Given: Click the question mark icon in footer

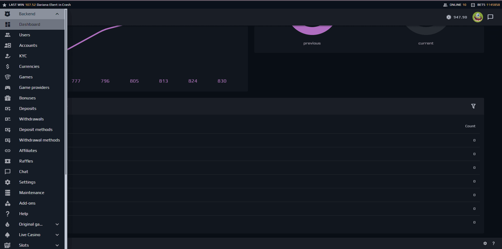Looking at the screenshot, I should click(493, 243).
